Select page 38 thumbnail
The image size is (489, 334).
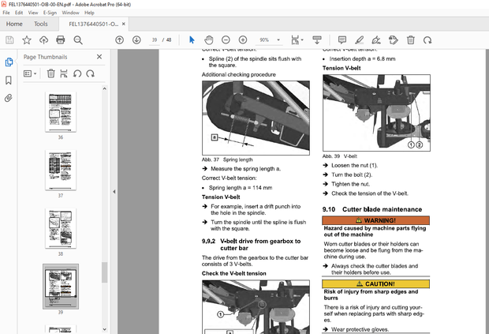[x=61, y=228]
